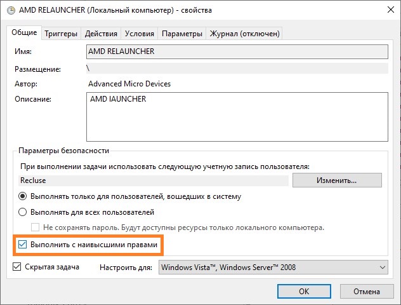Tick the Не сохранять пароль checkbox
Image resolution: width=401 pixels, height=305 pixels.
[36, 227]
